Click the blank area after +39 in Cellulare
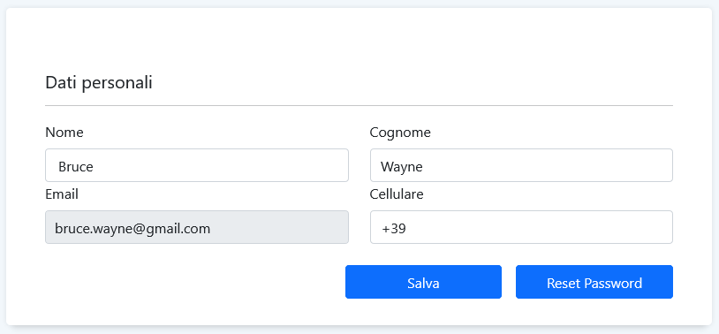Viewport: 719px width, 334px height. click(x=536, y=227)
